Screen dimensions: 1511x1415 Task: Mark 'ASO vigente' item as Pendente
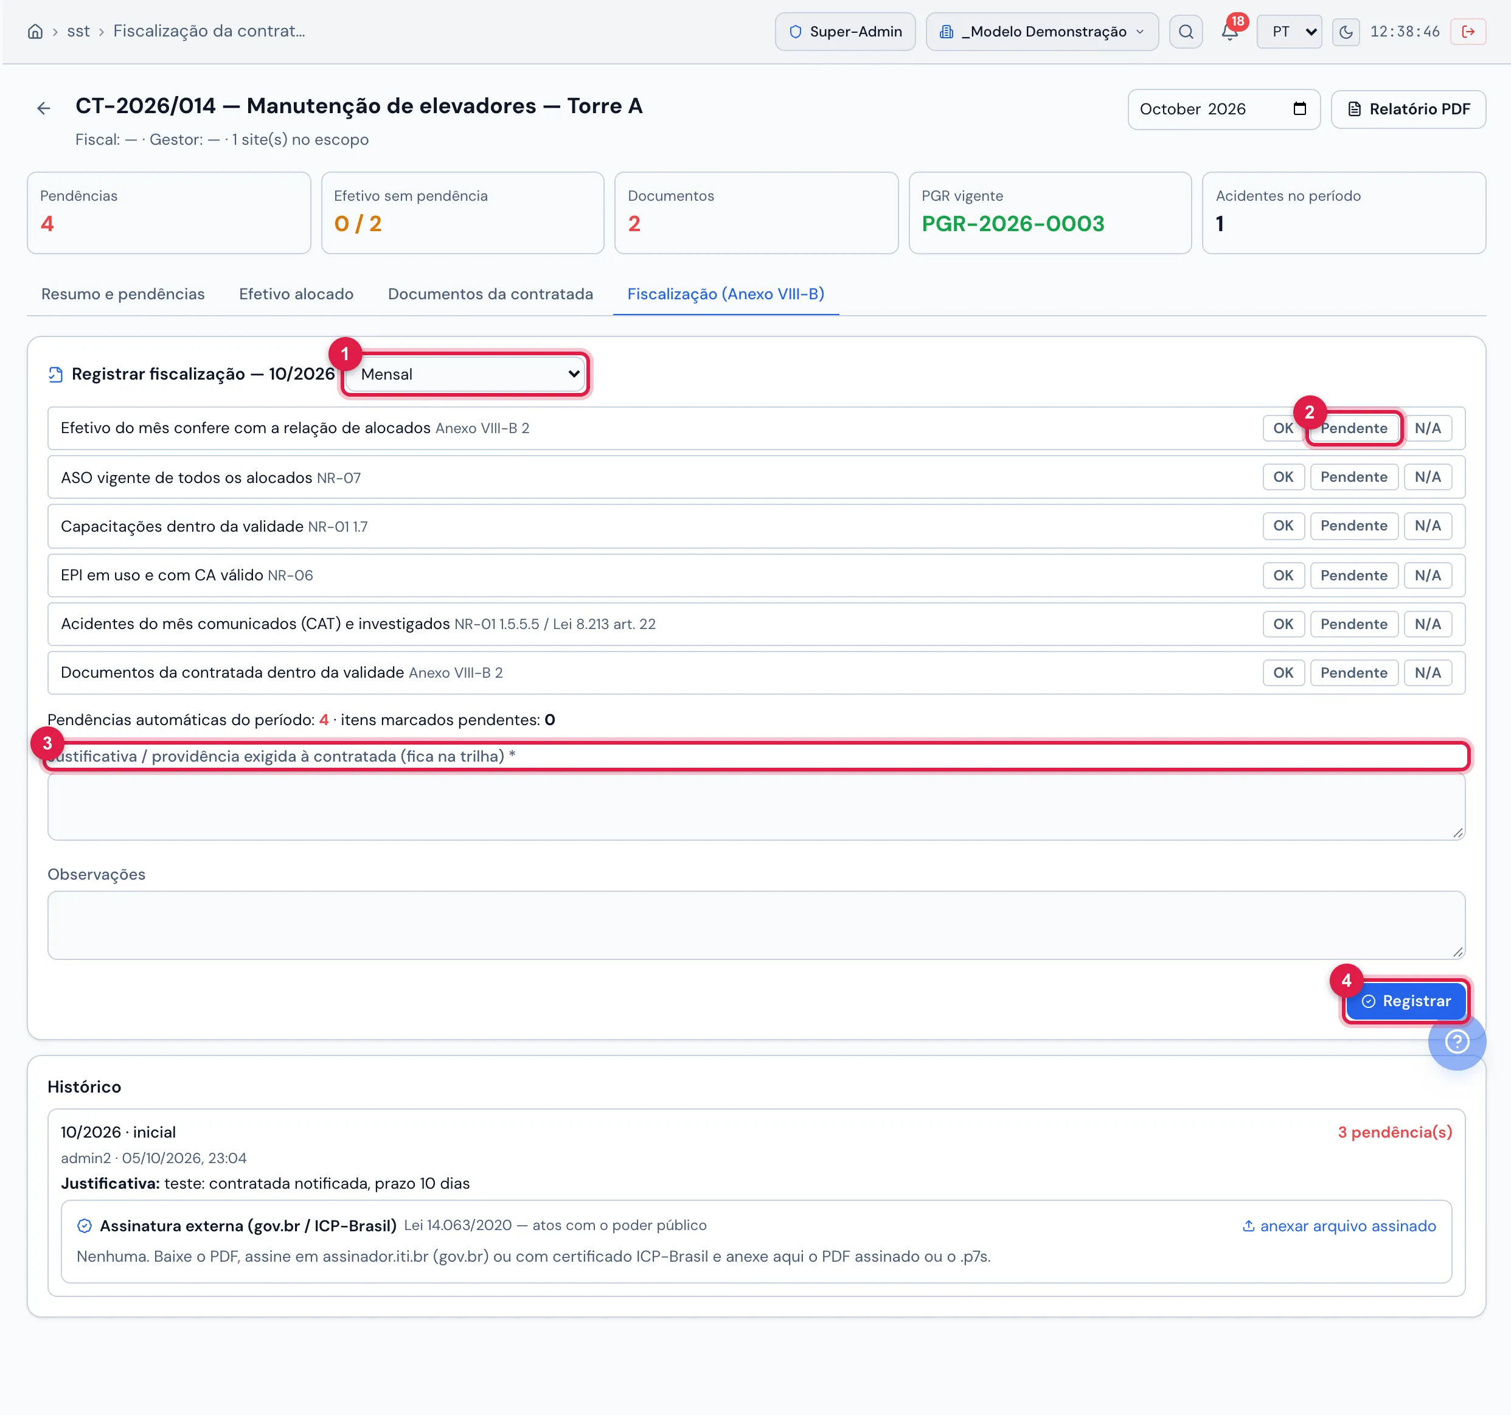(x=1353, y=476)
